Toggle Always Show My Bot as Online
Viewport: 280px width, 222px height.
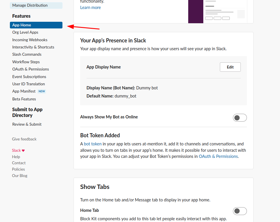[240, 118]
